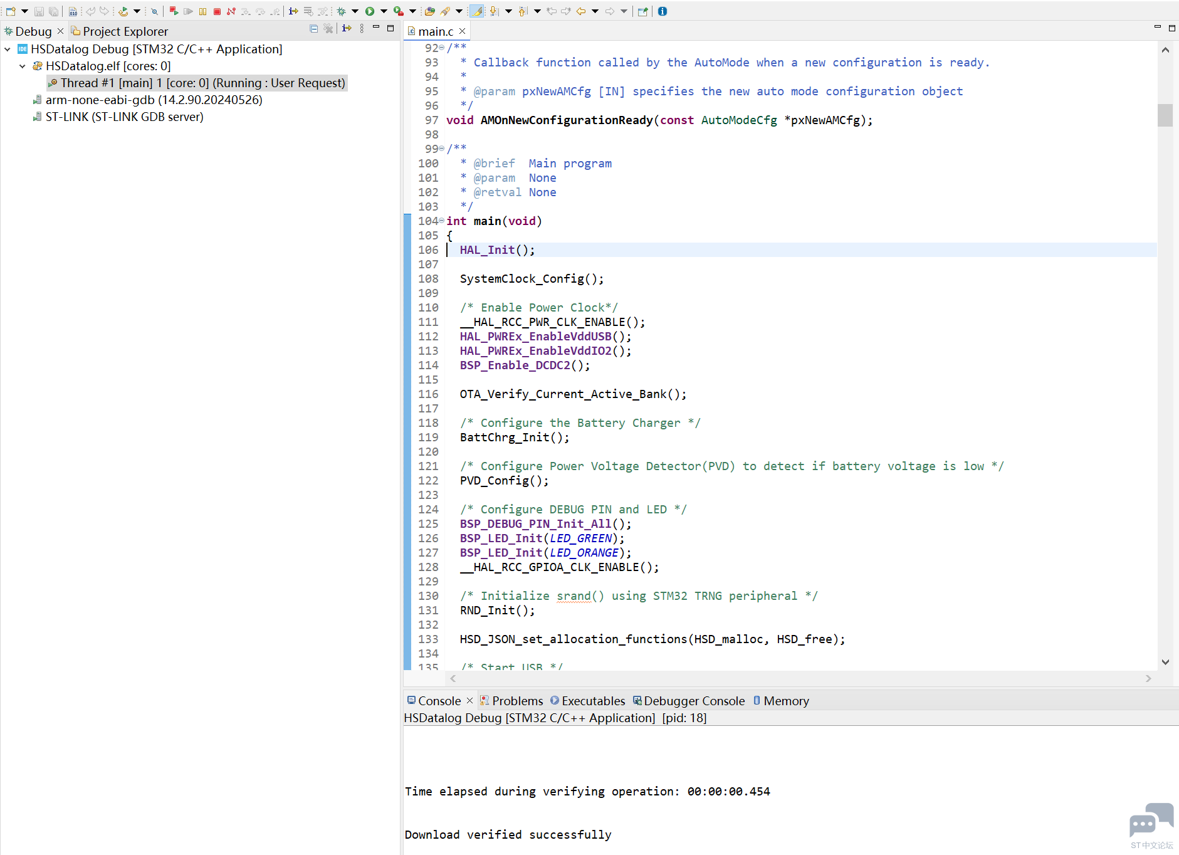
Task: Collapse the HSDatalog Debug tree node
Action: coord(8,50)
